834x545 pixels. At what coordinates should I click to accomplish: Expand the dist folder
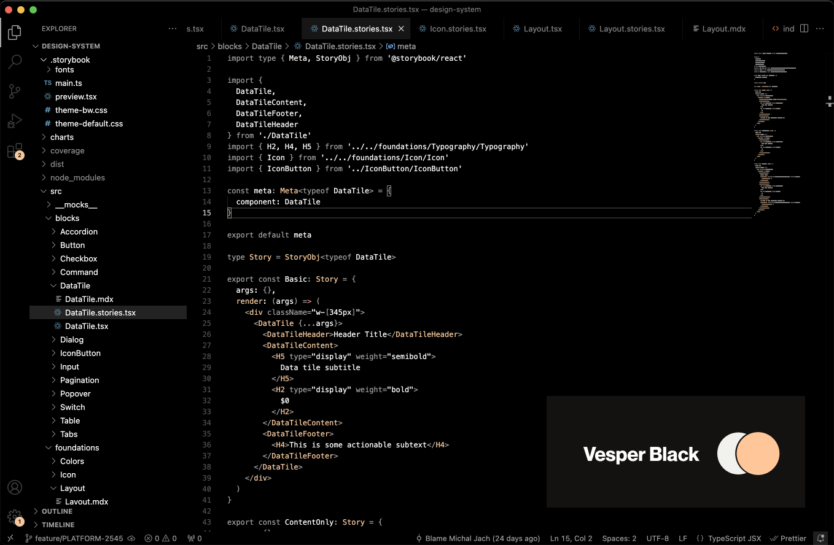[x=108, y=164]
